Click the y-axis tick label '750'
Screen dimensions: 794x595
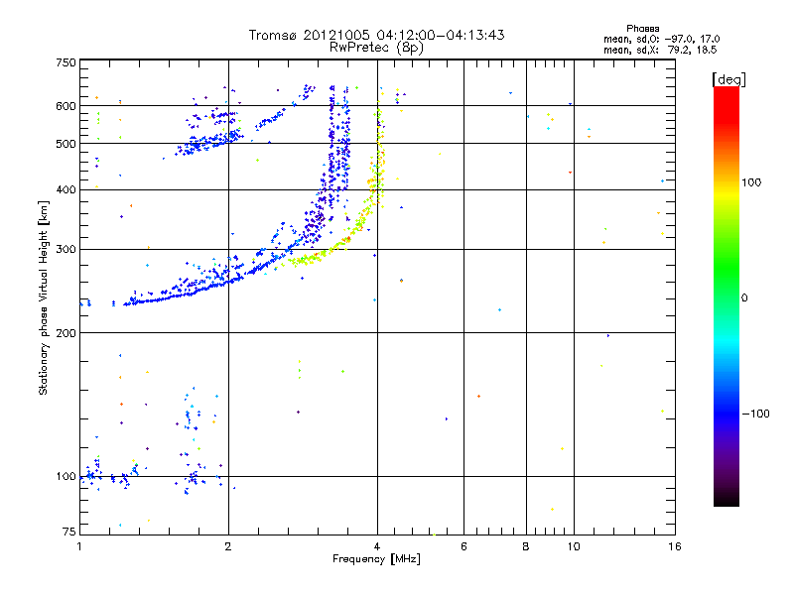pyautogui.click(x=66, y=62)
